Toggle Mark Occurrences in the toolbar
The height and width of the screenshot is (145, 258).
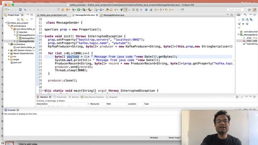click(126, 10)
